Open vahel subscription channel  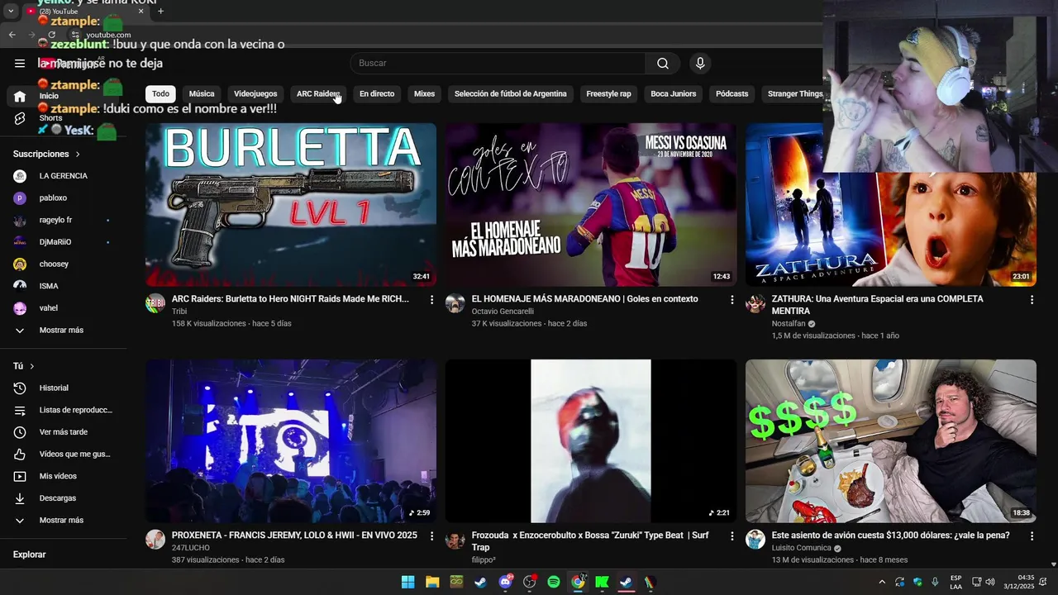[64, 308]
